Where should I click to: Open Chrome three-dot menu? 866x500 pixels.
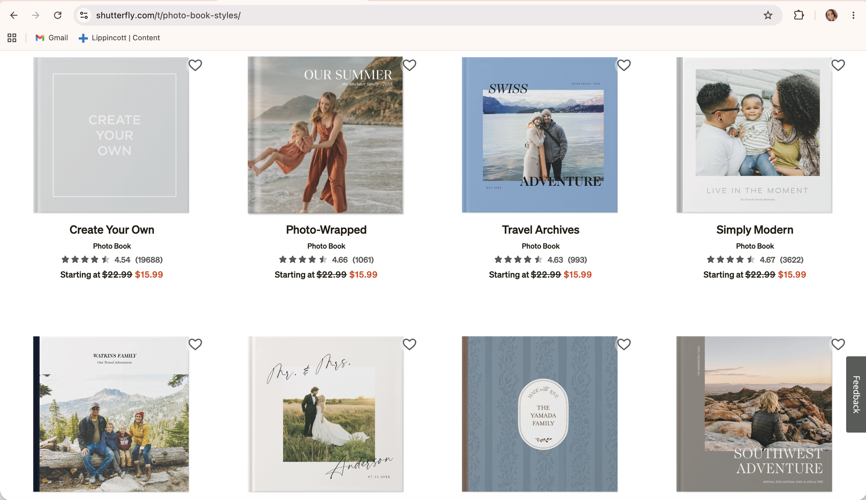[853, 15]
